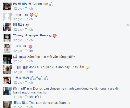Click thumbs-up icon next to "1" like count
Image resolution: width=130 pixels, height=108 pixels.
pyautogui.click(x=37, y=97)
